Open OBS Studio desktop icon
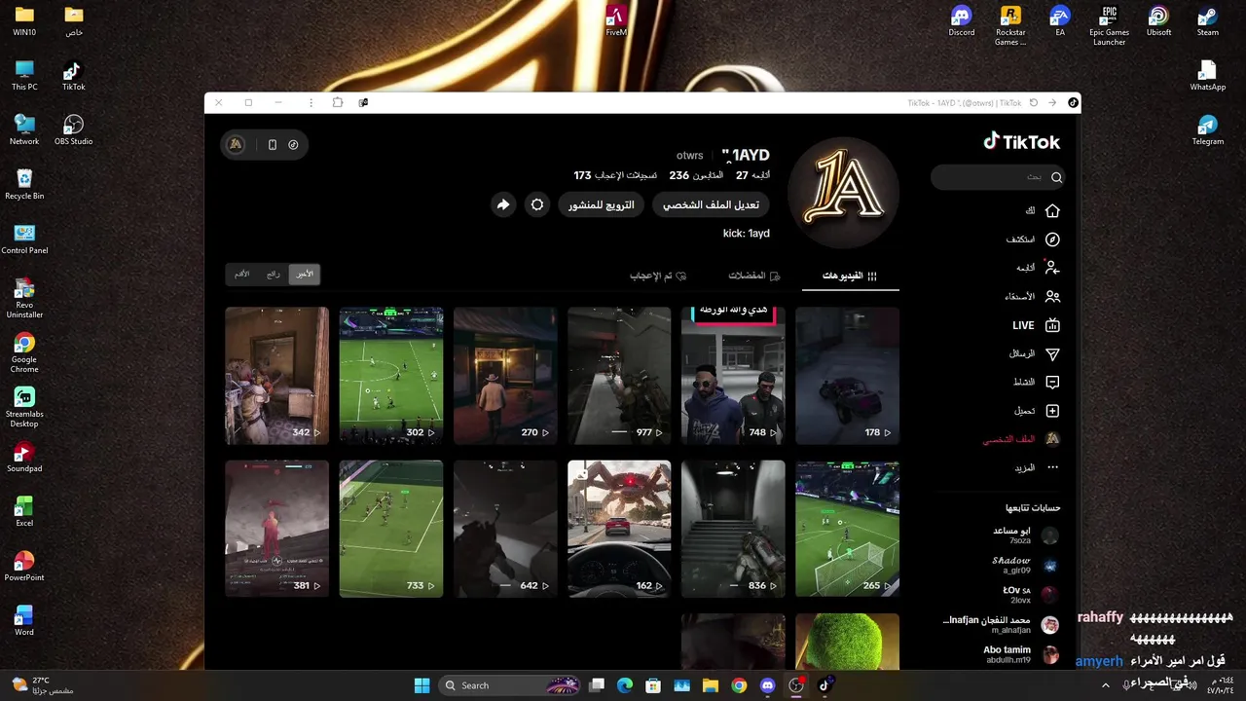 point(73,130)
